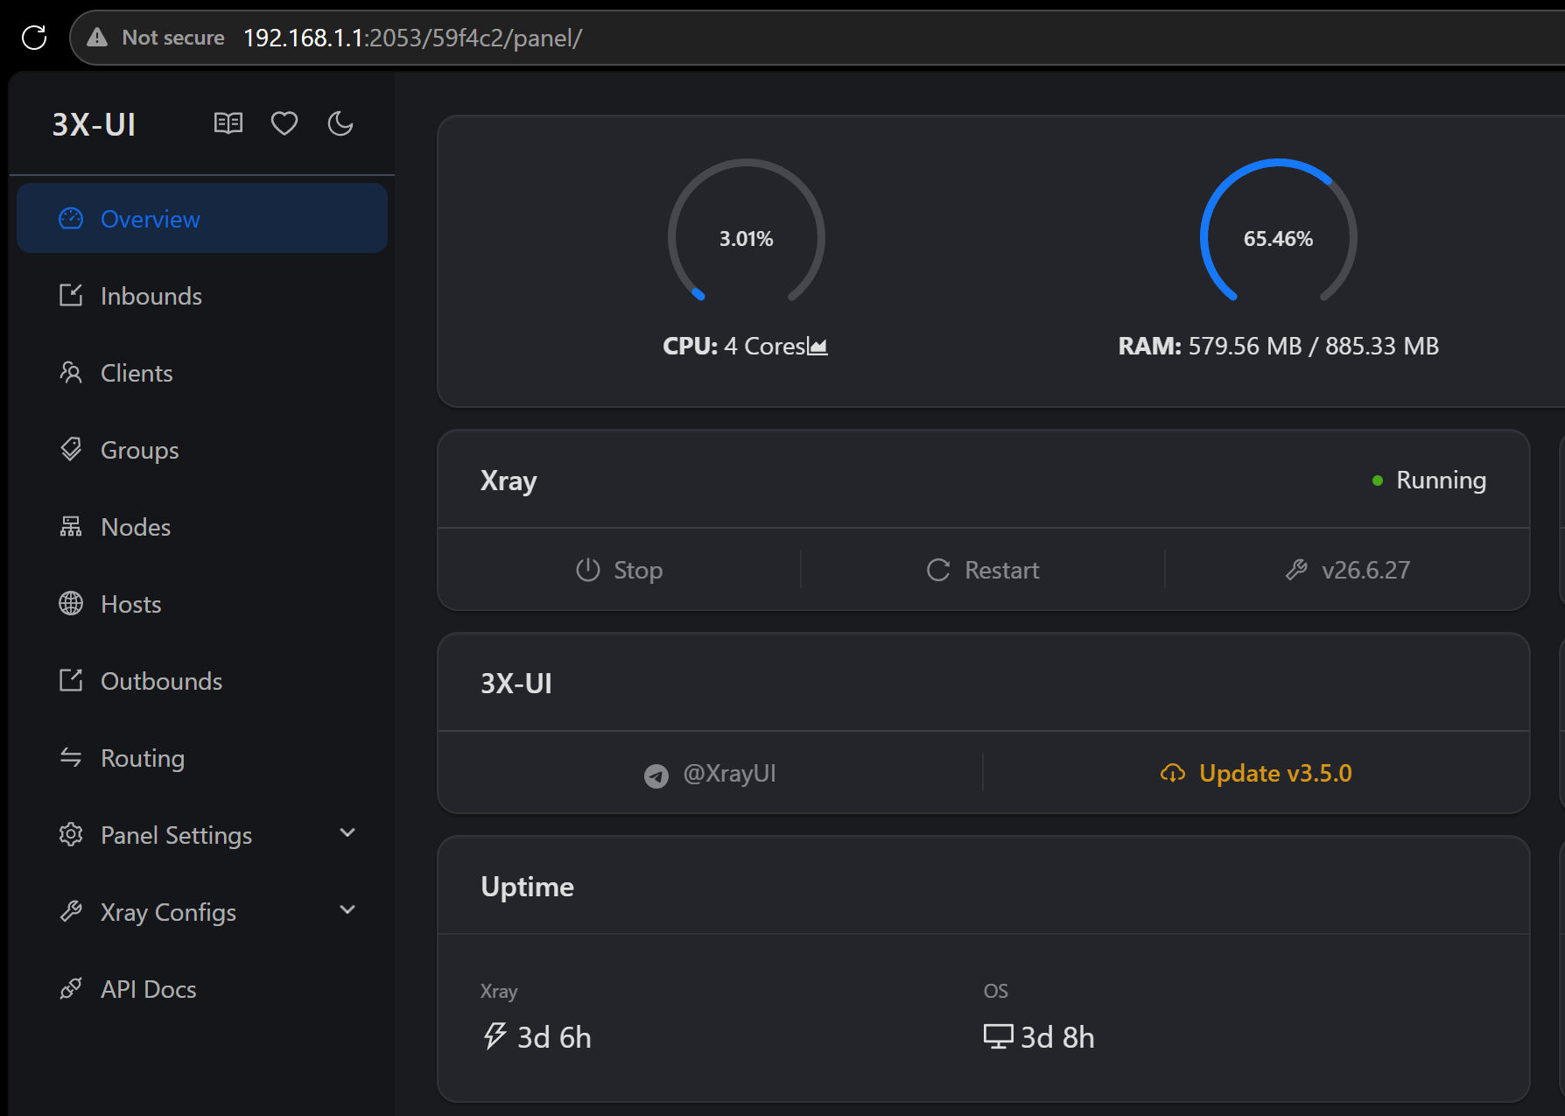Click the Nodes cluster icon
The image size is (1565, 1116).
[x=71, y=526]
